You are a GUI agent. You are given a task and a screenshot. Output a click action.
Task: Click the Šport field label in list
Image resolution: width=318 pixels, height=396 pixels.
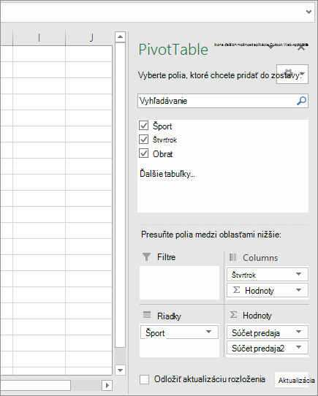point(162,126)
